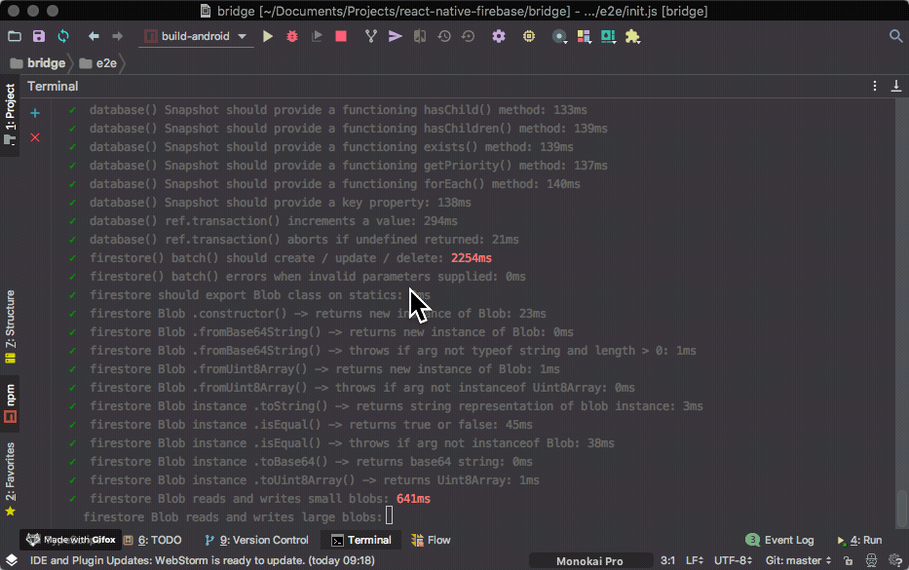Click the red 2254ms duration text

(472, 258)
